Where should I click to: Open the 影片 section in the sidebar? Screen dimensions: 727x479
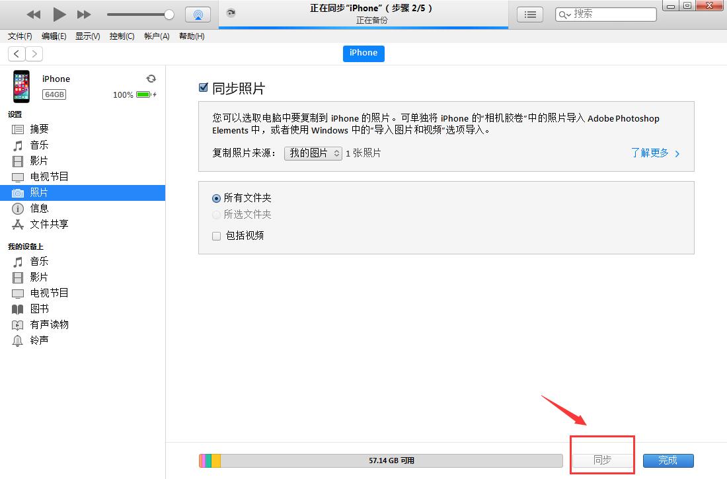pos(38,161)
